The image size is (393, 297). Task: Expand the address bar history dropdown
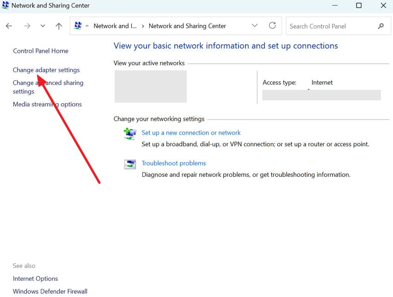(255, 25)
